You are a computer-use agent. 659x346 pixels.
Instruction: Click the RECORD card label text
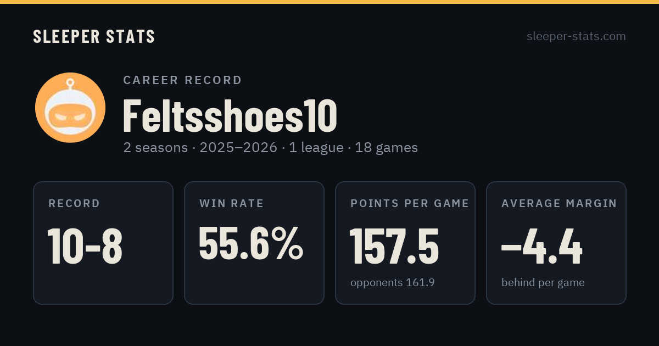tap(74, 204)
